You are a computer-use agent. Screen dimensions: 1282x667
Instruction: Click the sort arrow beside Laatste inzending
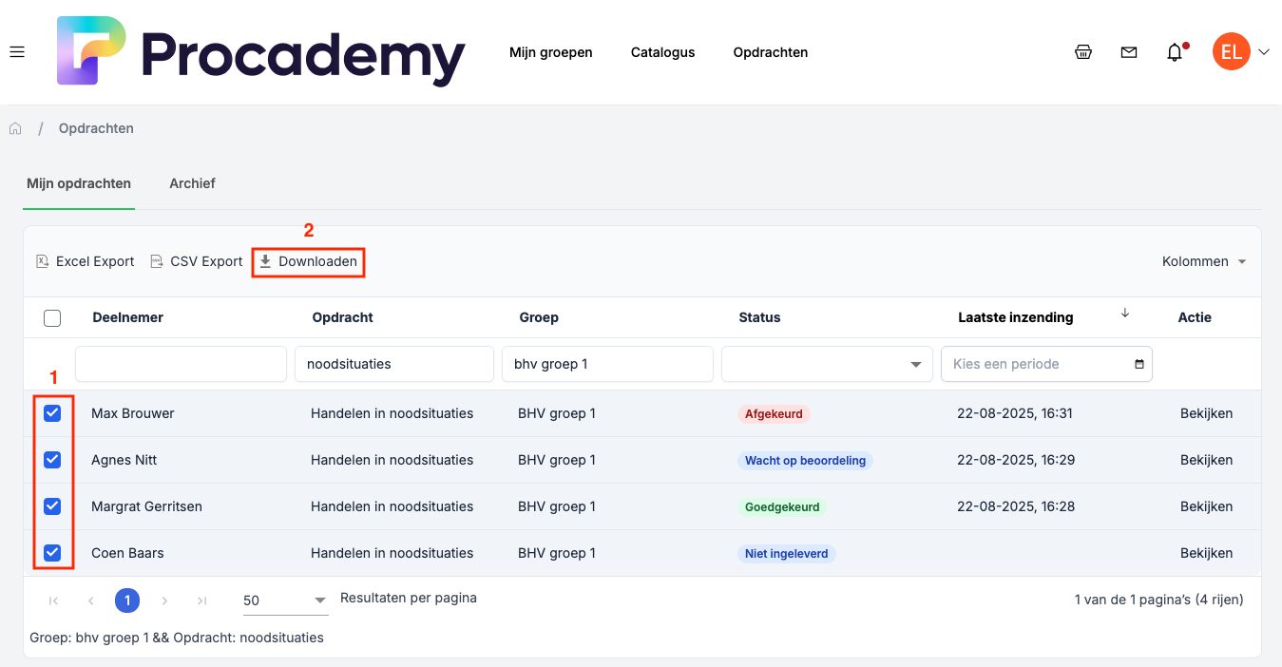point(1125,314)
